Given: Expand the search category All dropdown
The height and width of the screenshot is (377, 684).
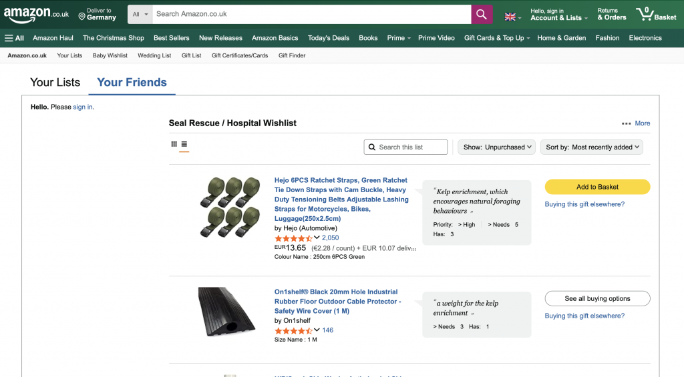Looking at the screenshot, I should pyautogui.click(x=140, y=14).
